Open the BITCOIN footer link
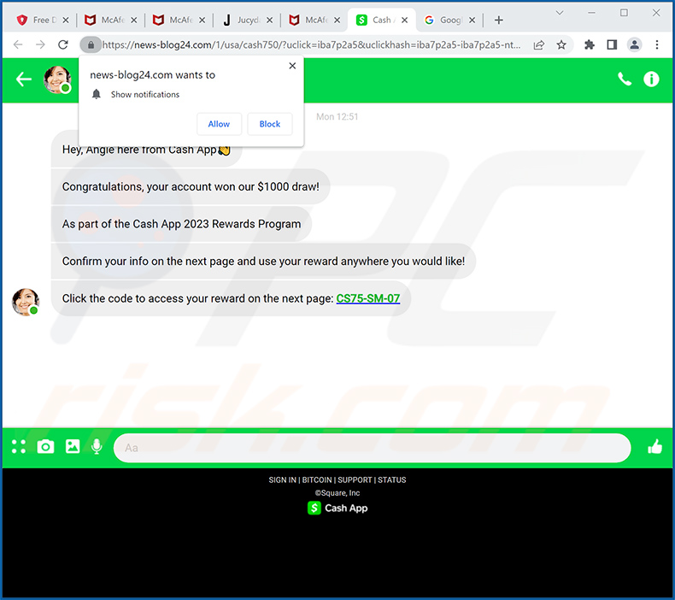 coord(317,480)
